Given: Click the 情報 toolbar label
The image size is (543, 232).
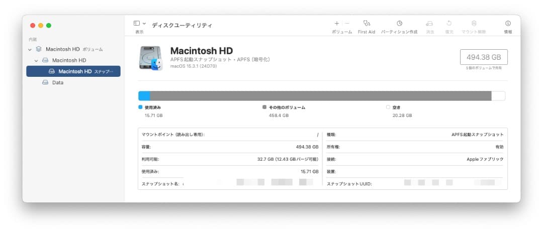Looking at the screenshot, I should point(508,32).
